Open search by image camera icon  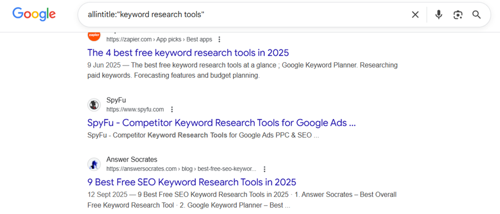457,15
